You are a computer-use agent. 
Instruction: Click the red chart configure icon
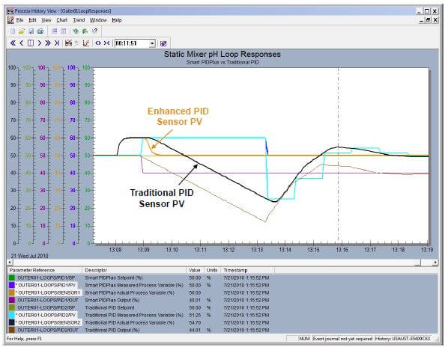coord(68,43)
